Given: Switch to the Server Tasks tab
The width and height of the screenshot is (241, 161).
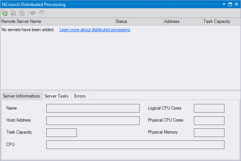Looking at the screenshot, I should coord(56,96).
